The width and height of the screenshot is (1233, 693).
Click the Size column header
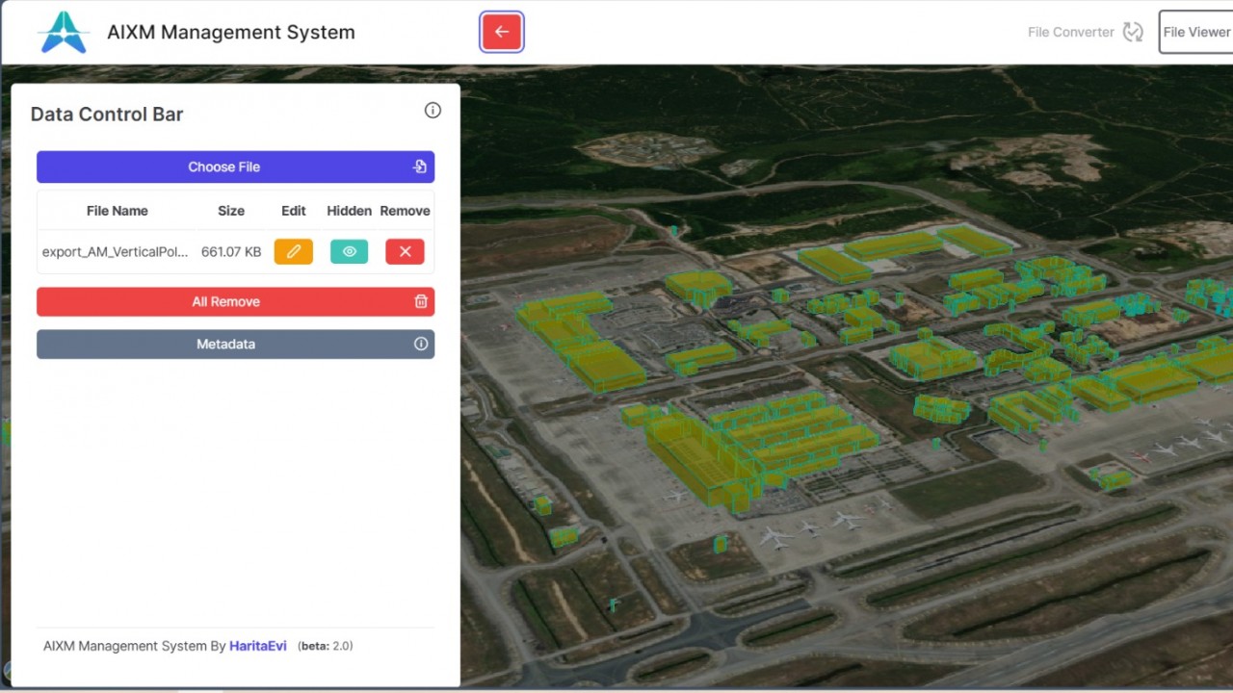pyautogui.click(x=231, y=211)
